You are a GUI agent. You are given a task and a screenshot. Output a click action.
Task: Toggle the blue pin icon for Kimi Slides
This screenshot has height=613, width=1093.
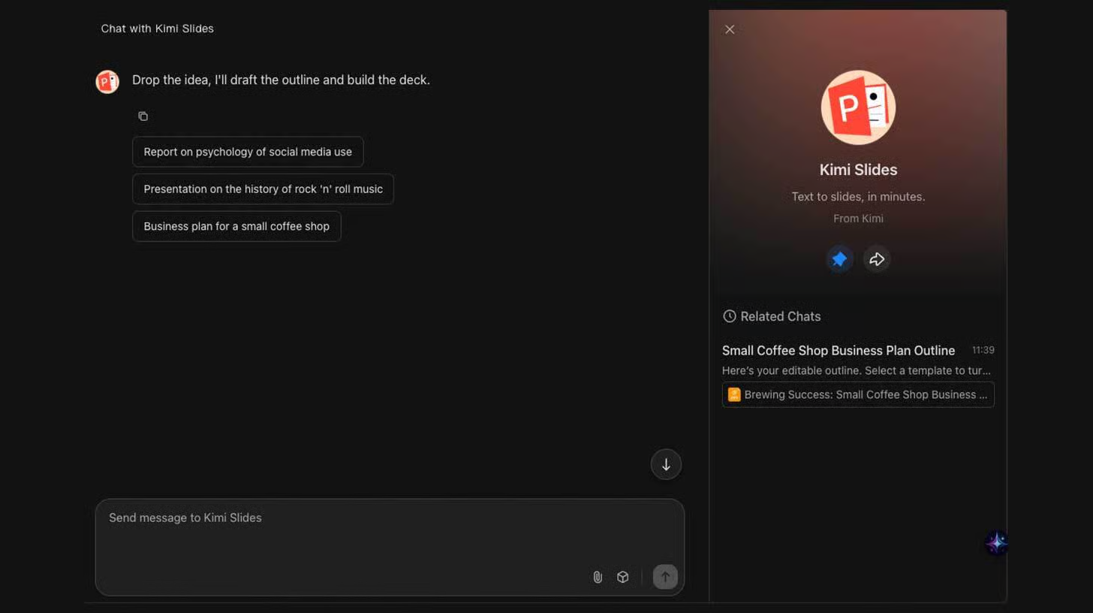[839, 259]
